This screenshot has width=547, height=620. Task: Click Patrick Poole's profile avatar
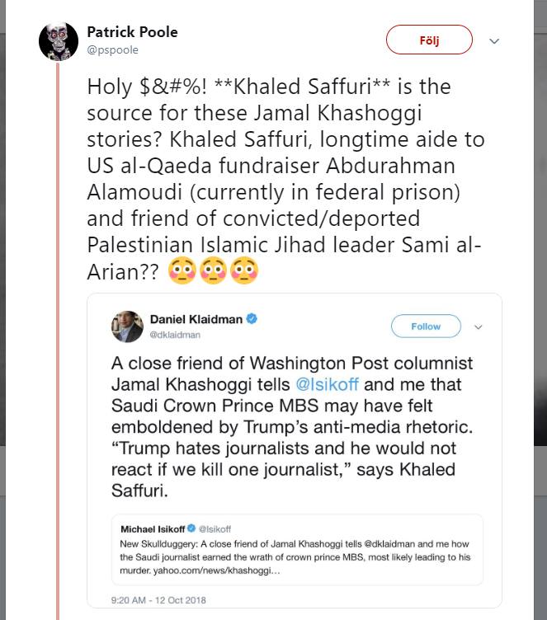pyautogui.click(x=59, y=40)
